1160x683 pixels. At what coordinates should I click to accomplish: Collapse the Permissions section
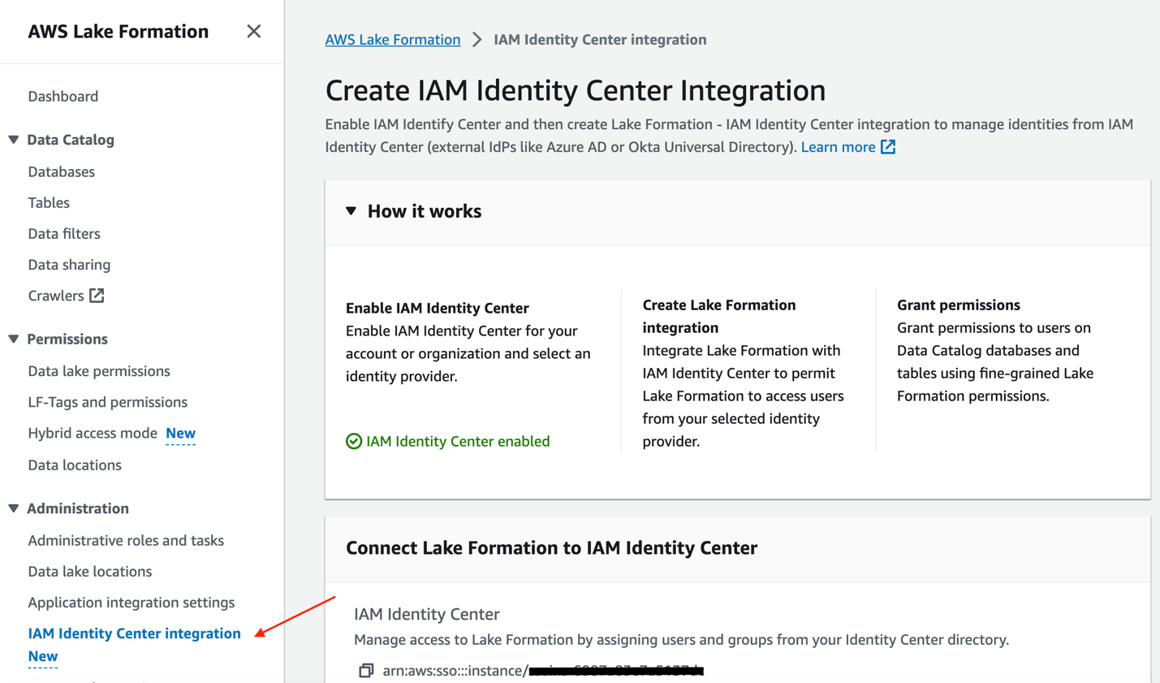tap(14, 339)
